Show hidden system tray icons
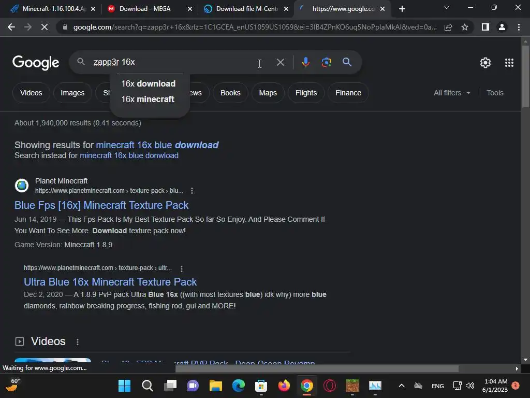The height and width of the screenshot is (398, 530). pos(402,386)
